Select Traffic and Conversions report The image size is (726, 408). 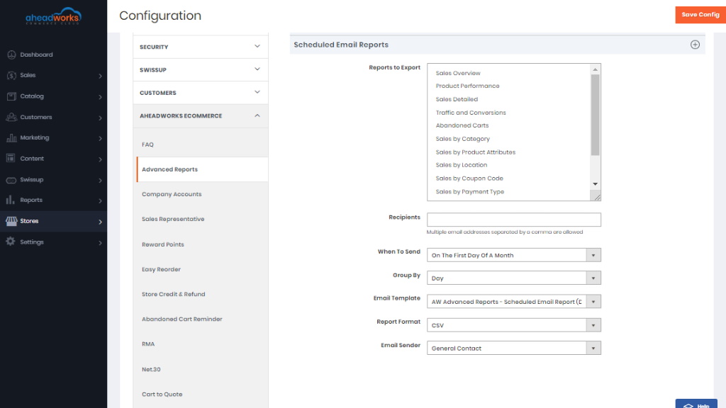(471, 113)
